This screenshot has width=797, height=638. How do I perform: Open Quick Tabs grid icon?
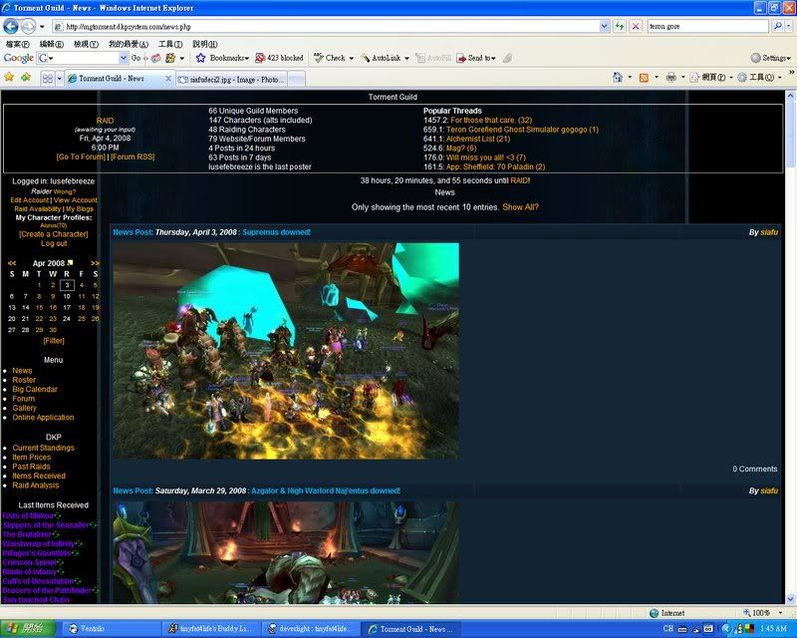click(x=47, y=79)
